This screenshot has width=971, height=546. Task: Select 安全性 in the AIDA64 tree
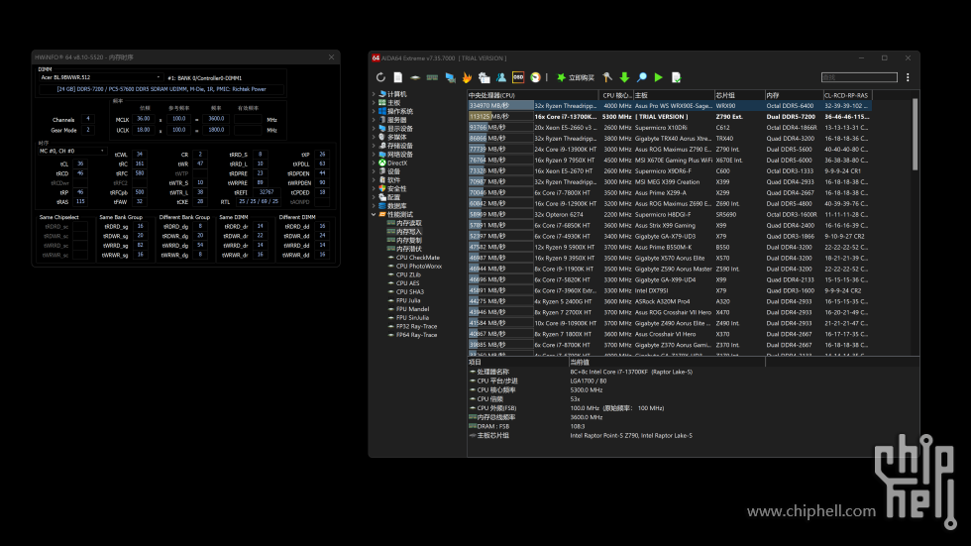pyautogui.click(x=397, y=189)
